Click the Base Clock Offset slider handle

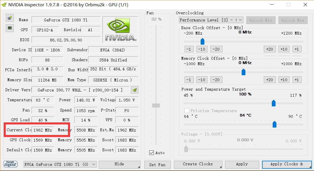coord(202,41)
